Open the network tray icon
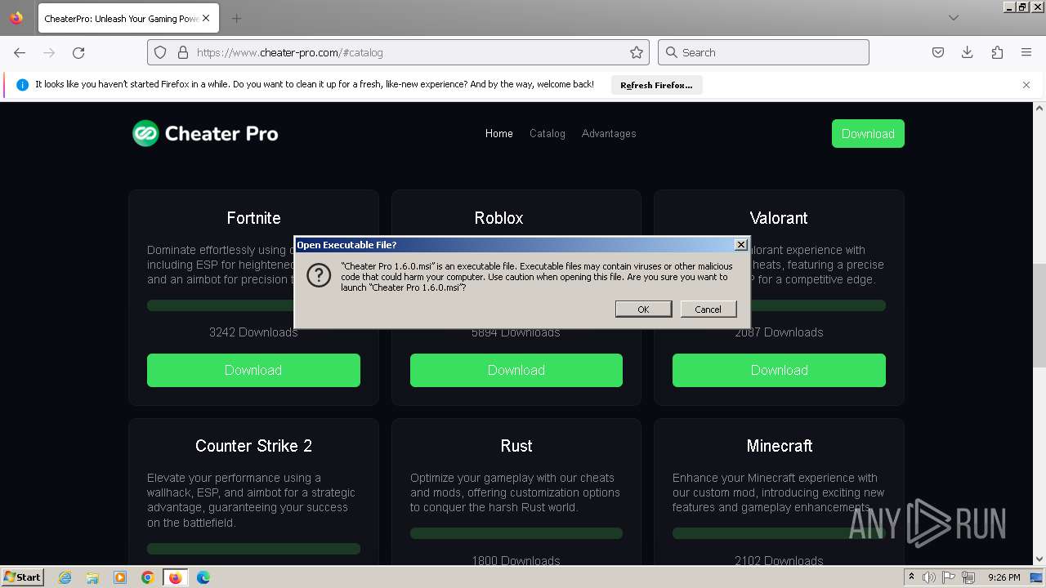The height and width of the screenshot is (588, 1046). click(968, 577)
